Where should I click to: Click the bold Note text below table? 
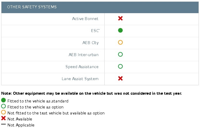tap(91, 94)
